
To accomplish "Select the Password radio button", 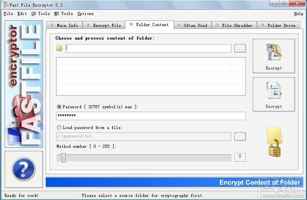I will coord(59,107).
